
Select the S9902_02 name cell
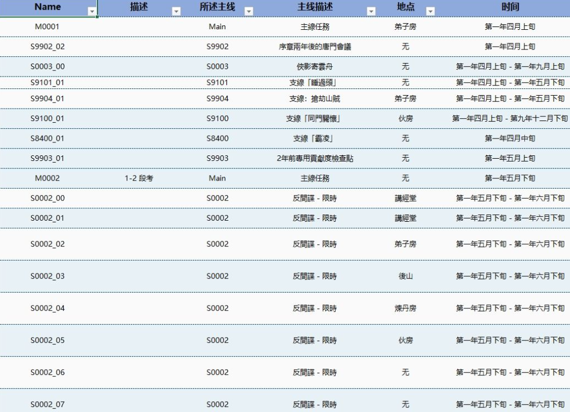(x=47, y=47)
